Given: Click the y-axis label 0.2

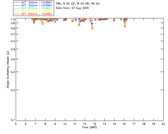Looking at the screenshot, I should click(13, 90).
